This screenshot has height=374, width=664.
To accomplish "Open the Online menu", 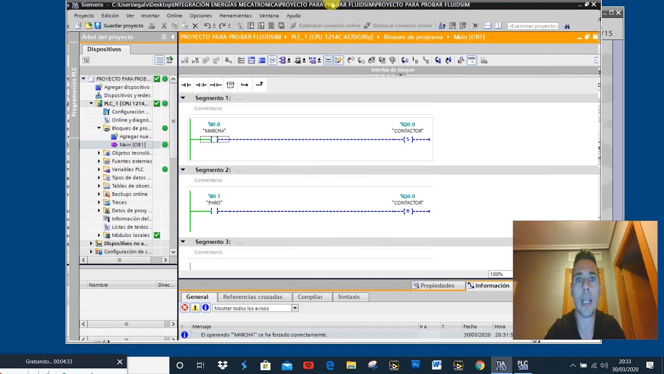I will 174,16.
